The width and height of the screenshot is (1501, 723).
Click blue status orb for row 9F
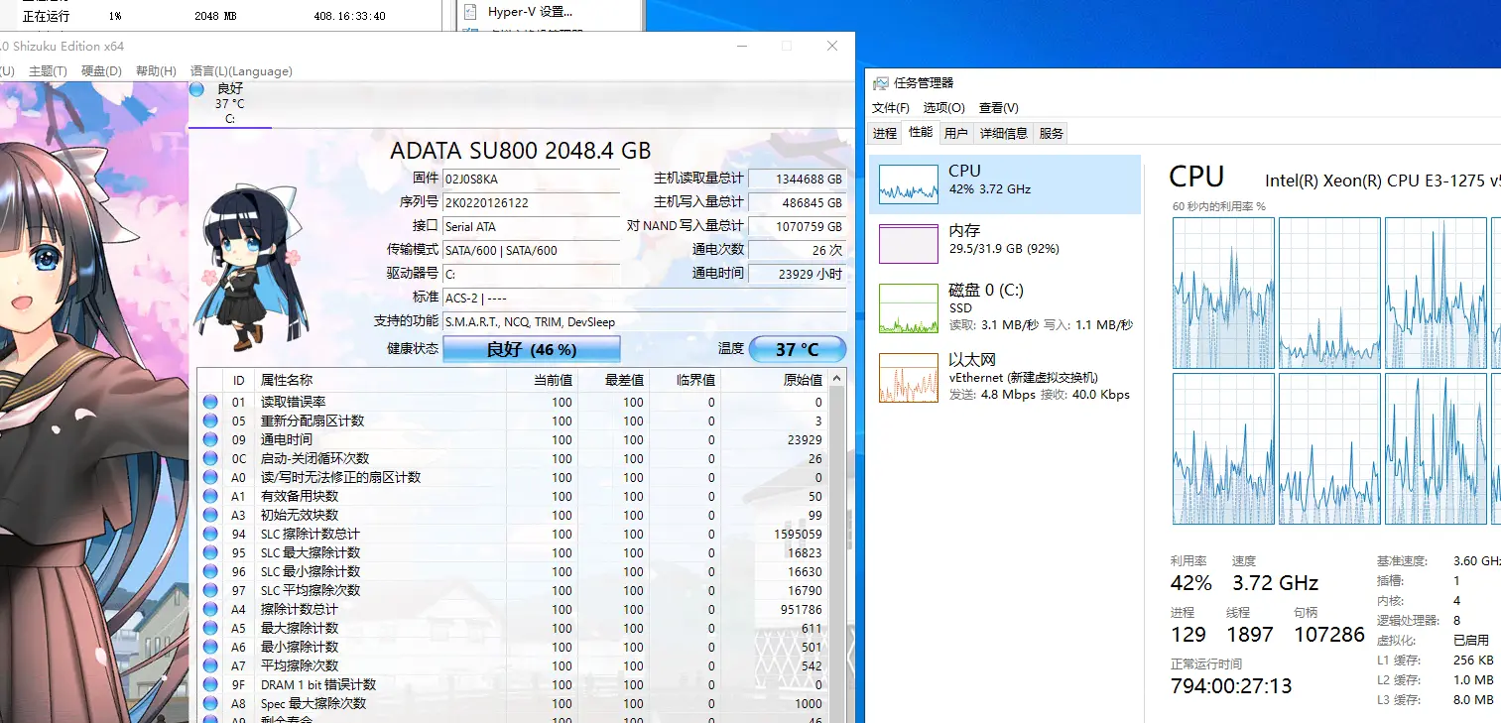(210, 684)
